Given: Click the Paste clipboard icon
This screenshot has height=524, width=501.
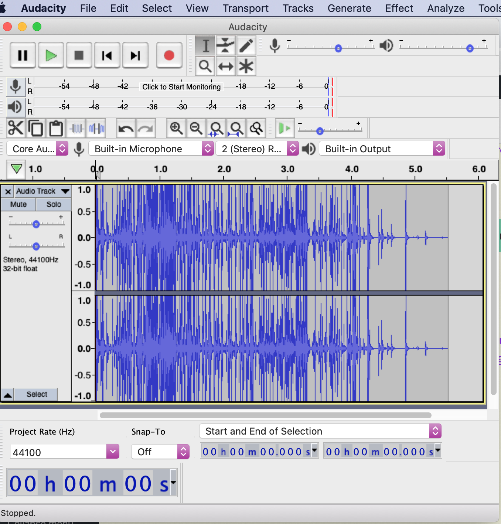Looking at the screenshot, I should 56,128.
